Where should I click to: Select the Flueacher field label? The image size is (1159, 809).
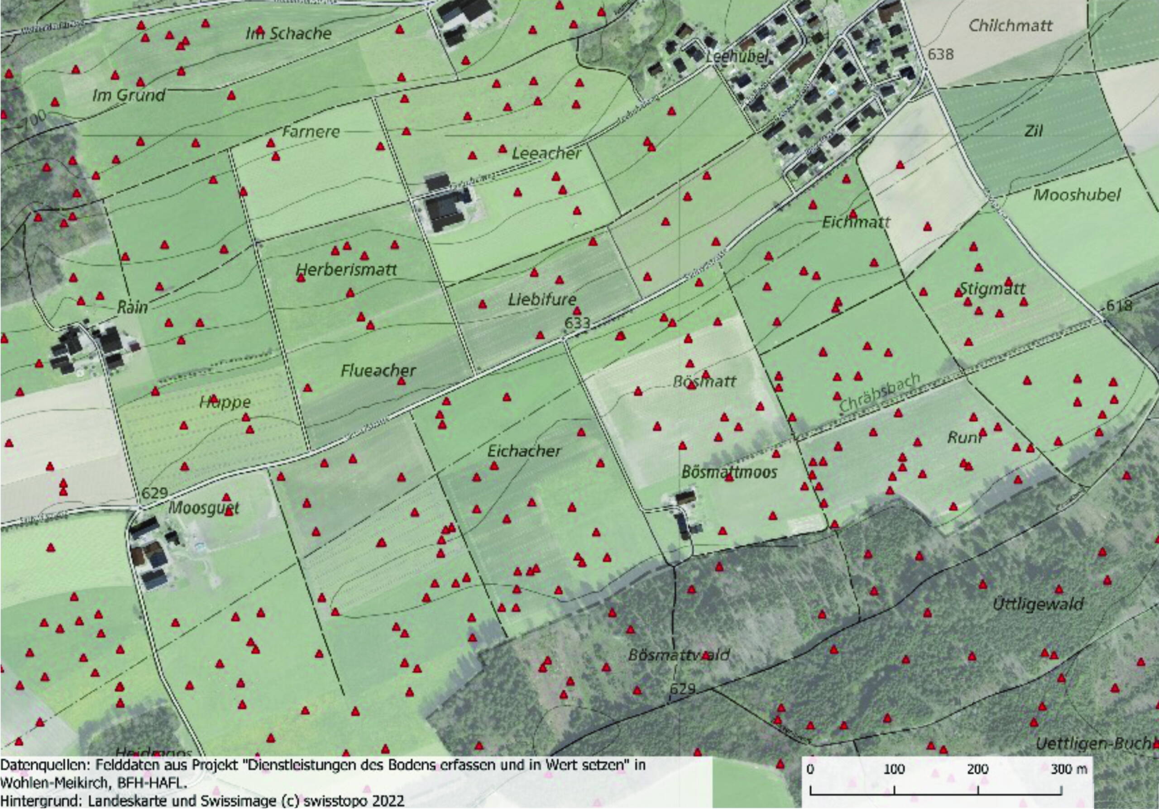pos(378,371)
